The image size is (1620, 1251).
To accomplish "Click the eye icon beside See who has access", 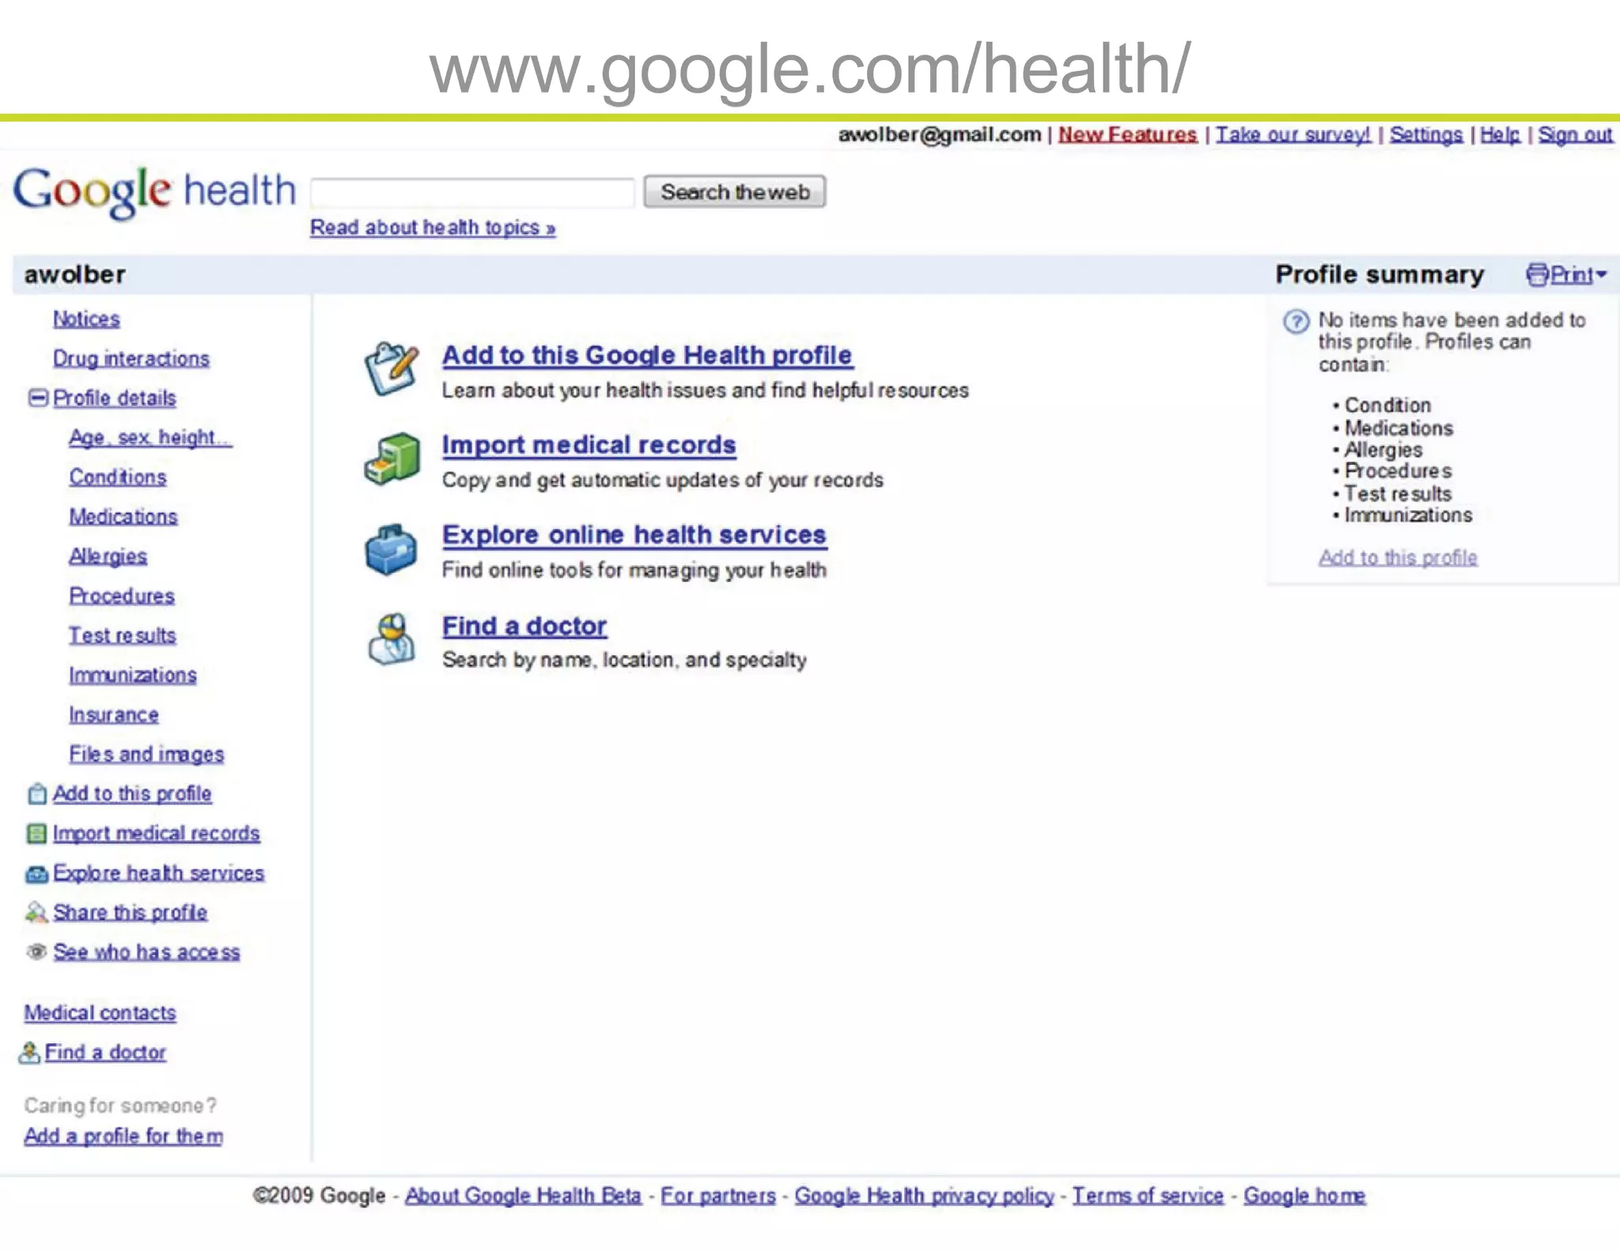I will (x=36, y=951).
